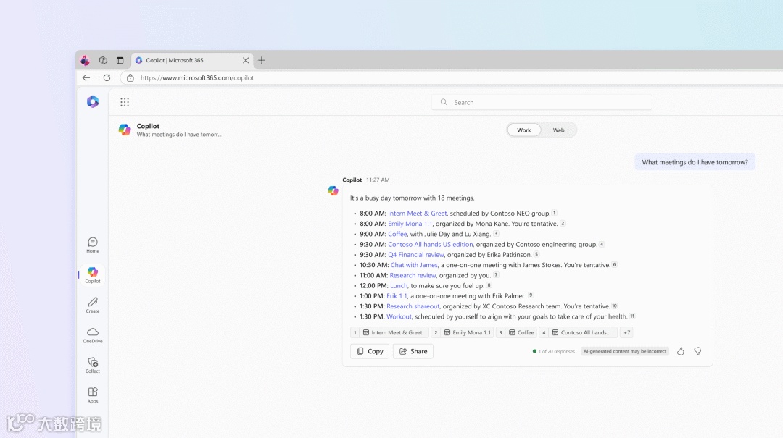
Task: Share the Copilot response
Action: click(413, 351)
